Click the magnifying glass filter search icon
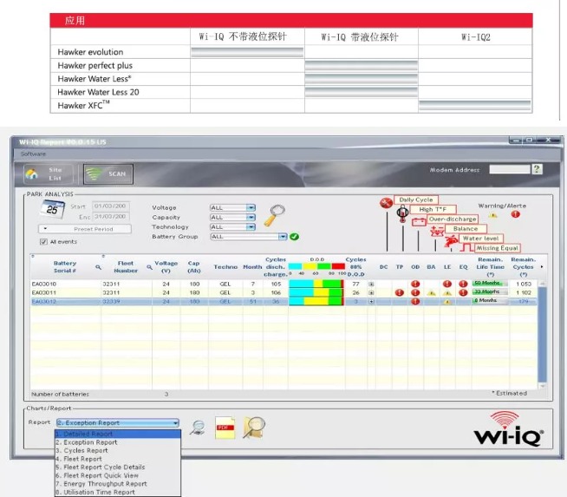This screenshot has width=567, height=497. pyautogui.click(x=276, y=213)
